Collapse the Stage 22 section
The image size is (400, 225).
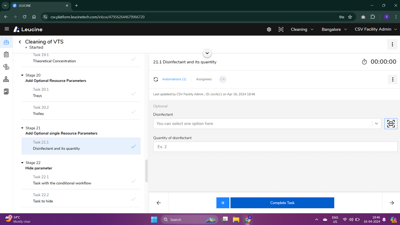(22, 162)
